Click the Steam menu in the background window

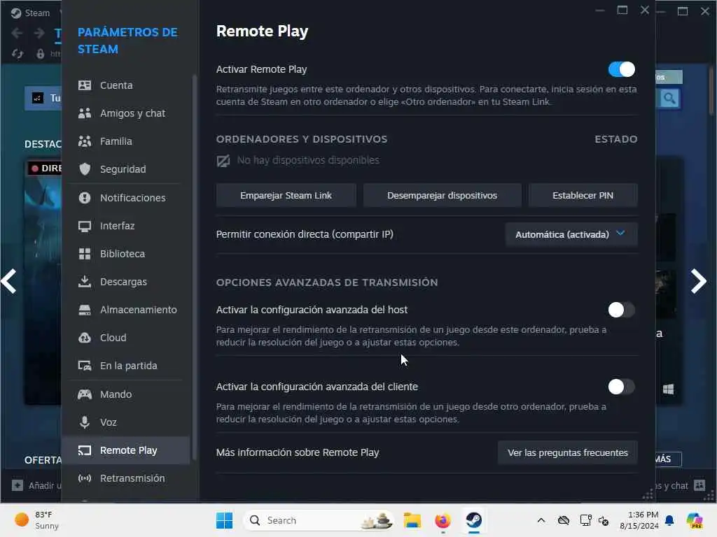31,13
